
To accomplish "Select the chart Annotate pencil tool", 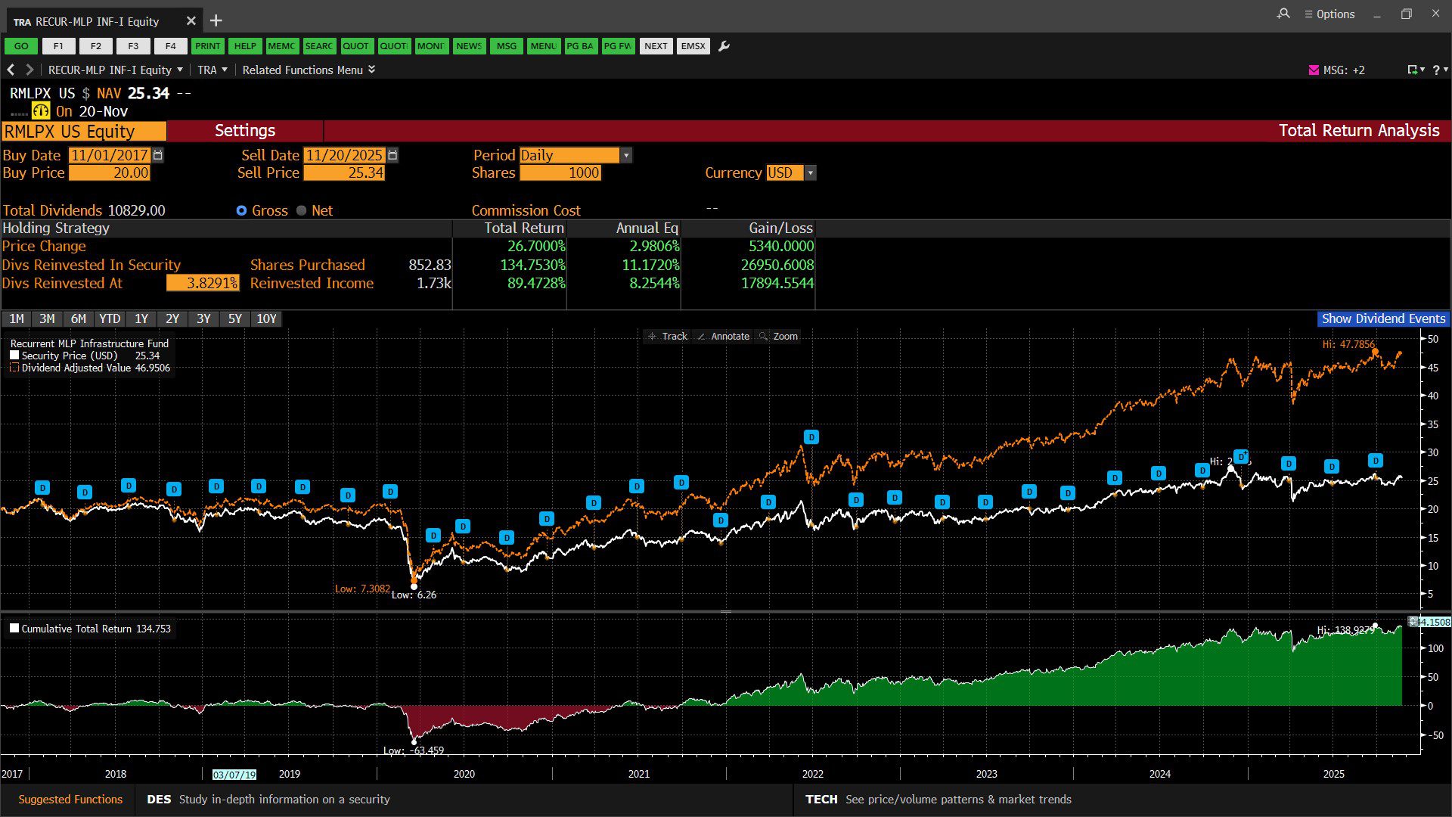I will coord(723,337).
